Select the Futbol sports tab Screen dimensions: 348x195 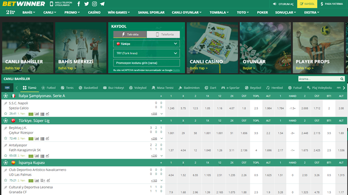point(48,88)
